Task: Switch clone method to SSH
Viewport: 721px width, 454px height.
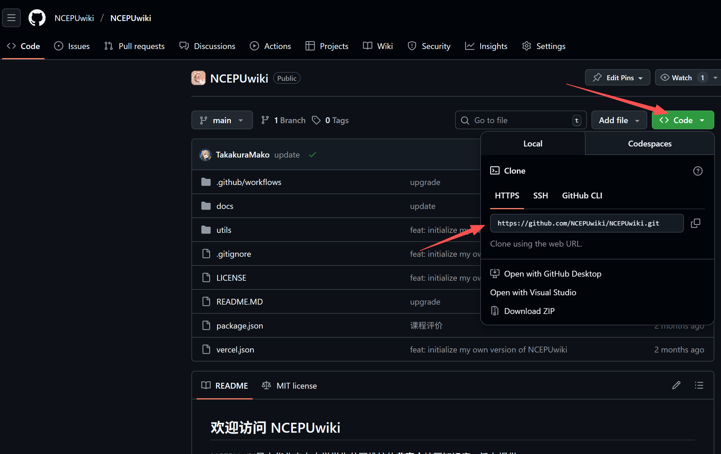Action: 540,195
